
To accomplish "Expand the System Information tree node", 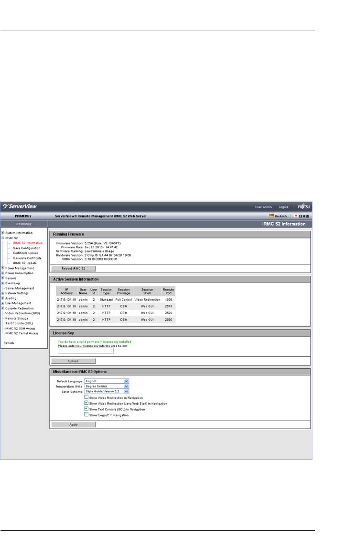I will [x=2, y=233].
